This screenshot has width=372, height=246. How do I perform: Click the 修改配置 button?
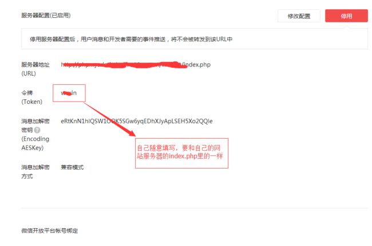pos(299,16)
